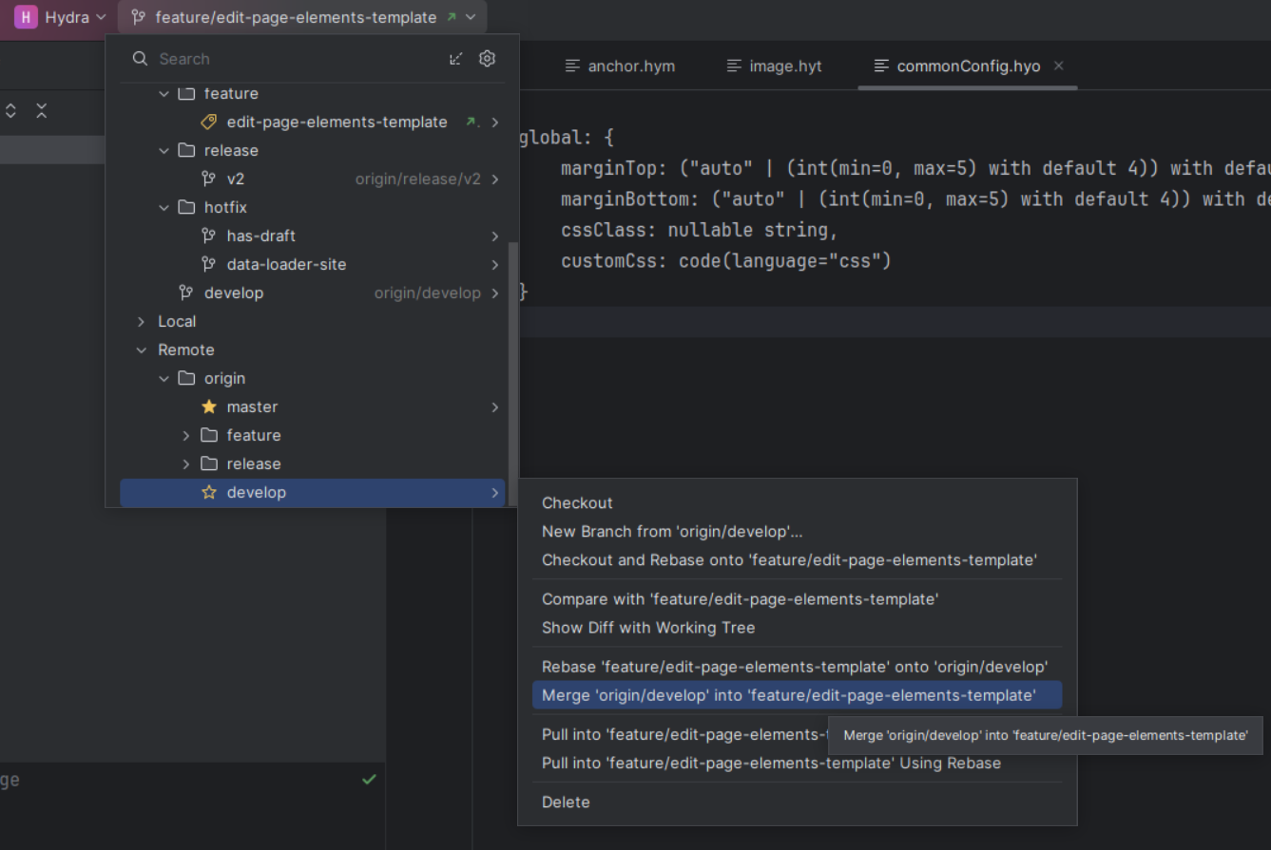Collapse the Remote branches node
Image resolution: width=1271 pixels, height=850 pixels.
pos(142,349)
